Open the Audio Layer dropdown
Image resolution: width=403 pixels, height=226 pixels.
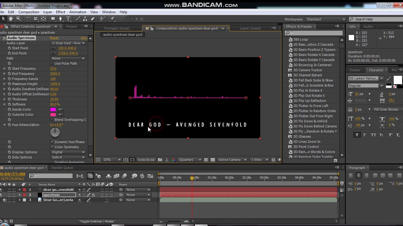[68, 43]
